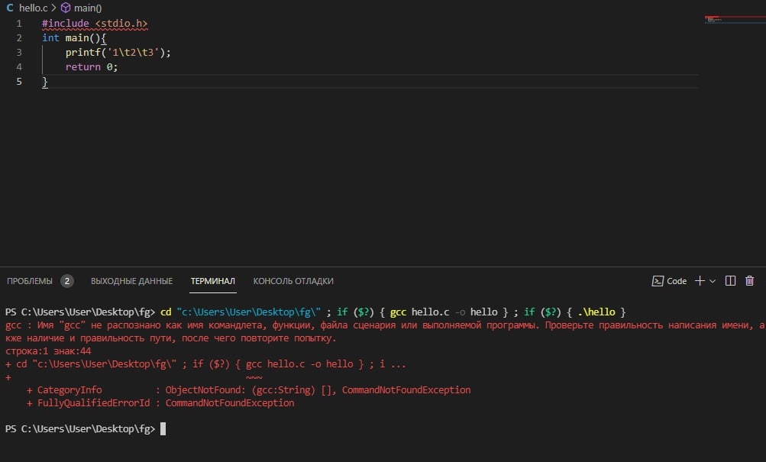Click line number 5 in the gutter
Image resolution: width=766 pixels, height=462 pixels.
pyautogui.click(x=19, y=82)
